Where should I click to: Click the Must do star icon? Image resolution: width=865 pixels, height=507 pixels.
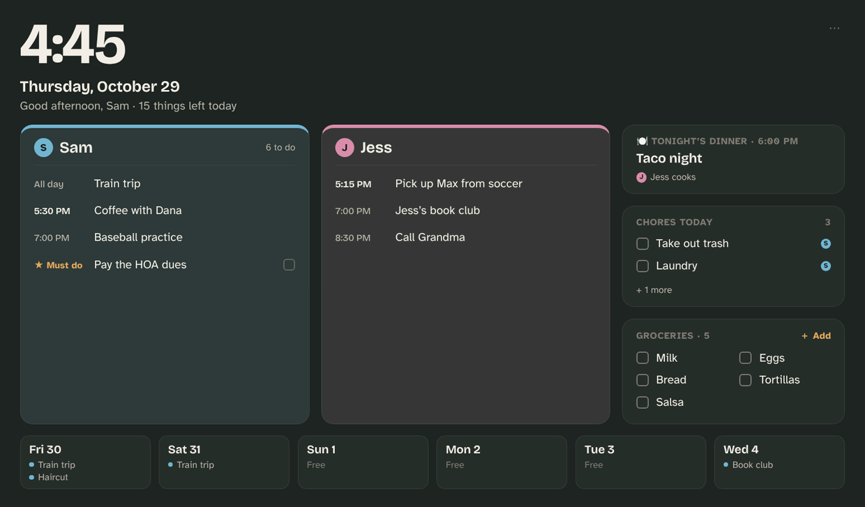point(38,265)
